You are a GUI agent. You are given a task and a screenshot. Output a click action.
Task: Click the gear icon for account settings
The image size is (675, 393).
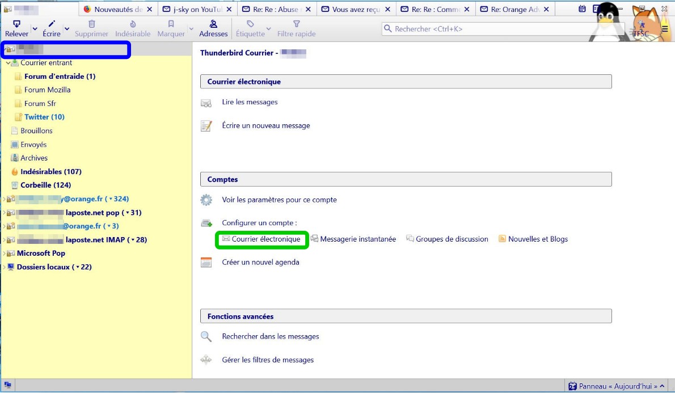tap(206, 200)
